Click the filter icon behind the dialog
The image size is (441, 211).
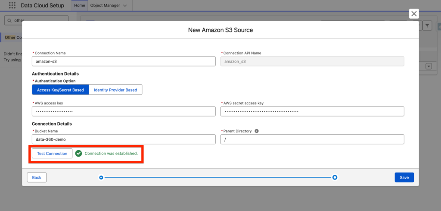[427, 26]
